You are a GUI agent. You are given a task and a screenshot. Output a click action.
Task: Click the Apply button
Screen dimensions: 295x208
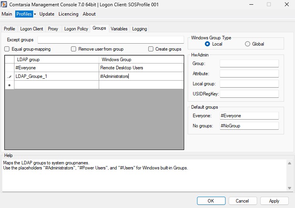(x=274, y=201)
